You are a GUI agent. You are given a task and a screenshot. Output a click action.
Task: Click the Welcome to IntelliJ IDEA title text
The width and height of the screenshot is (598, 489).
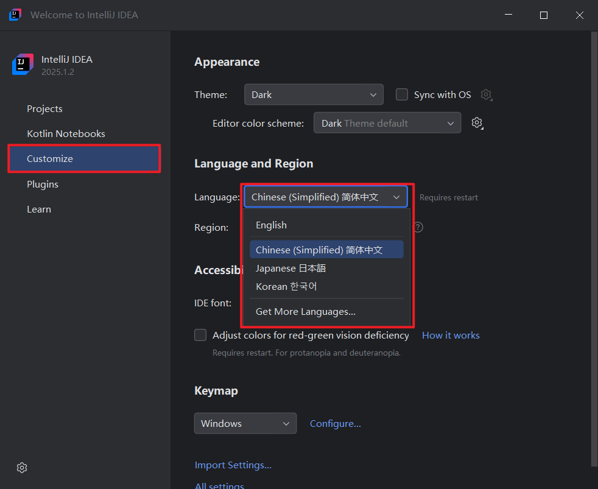(x=84, y=15)
